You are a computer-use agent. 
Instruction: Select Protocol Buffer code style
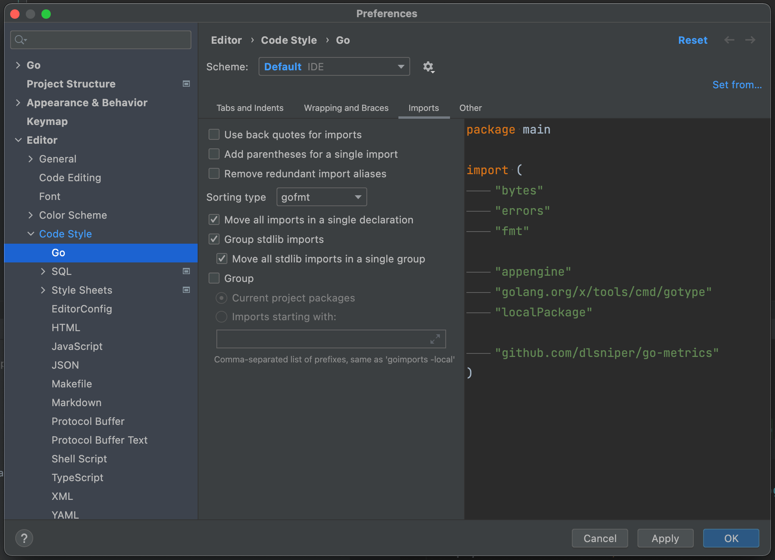click(x=88, y=421)
